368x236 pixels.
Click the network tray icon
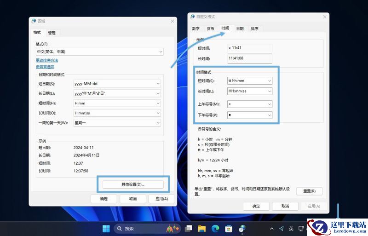click(301, 229)
